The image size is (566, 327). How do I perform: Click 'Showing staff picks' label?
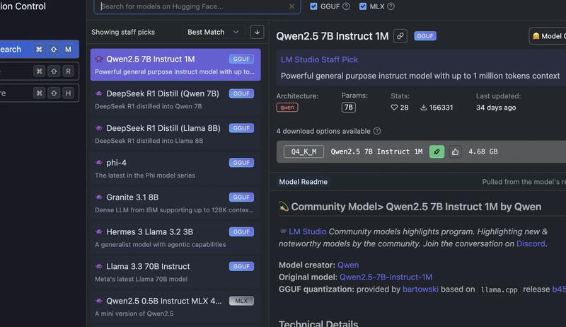[123, 32]
